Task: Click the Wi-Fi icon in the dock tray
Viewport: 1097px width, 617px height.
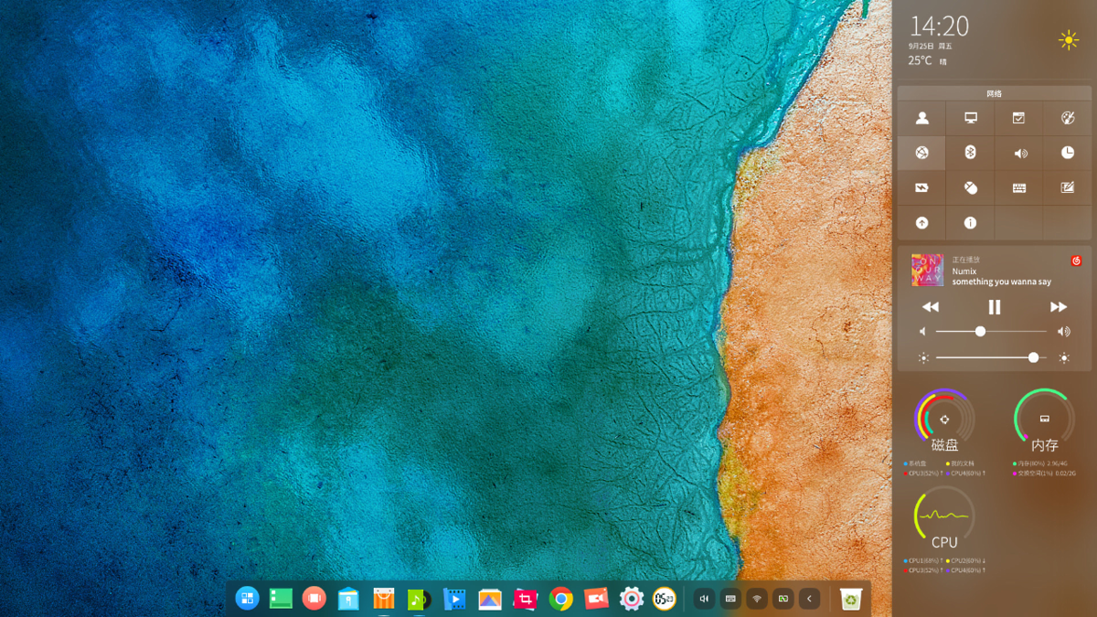Action: pyautogui.click(x=756, y=599)
